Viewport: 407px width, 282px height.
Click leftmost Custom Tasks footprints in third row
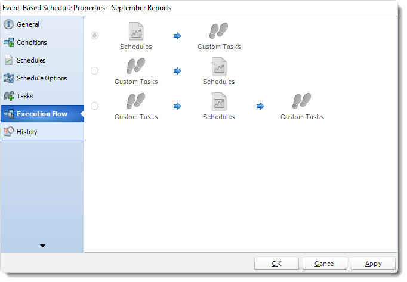tap(135, 101)
